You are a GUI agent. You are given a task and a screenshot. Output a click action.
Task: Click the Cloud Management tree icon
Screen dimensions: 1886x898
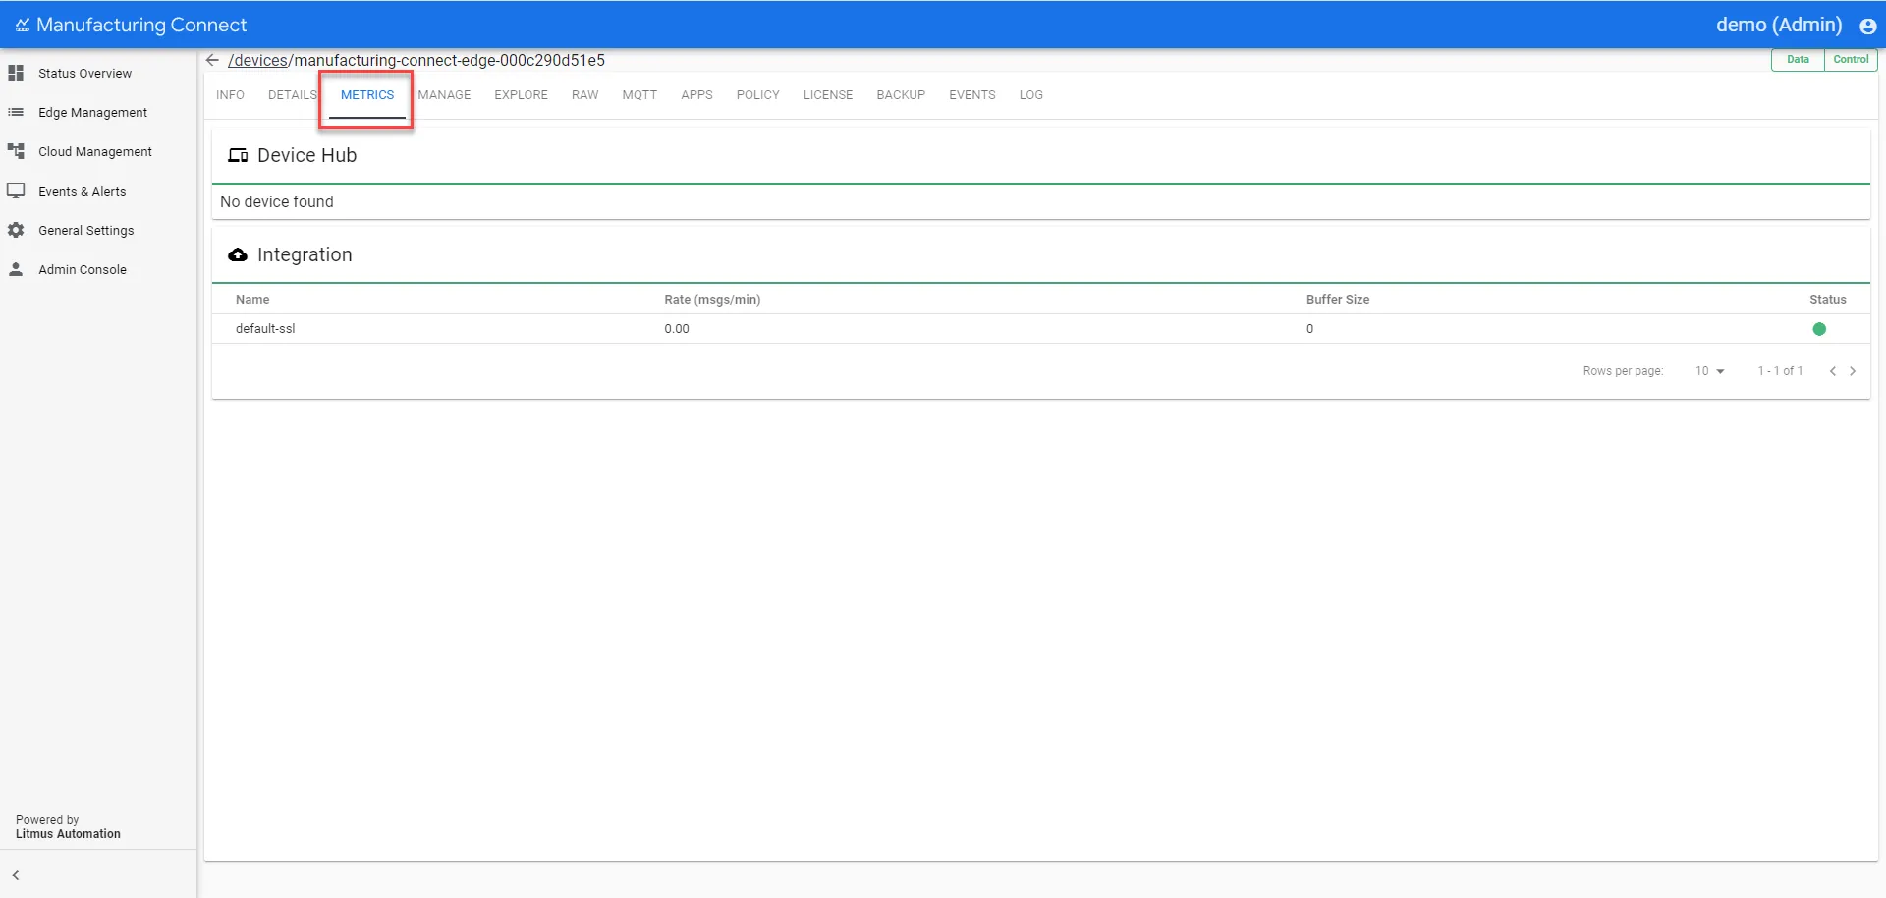(x=16, y=151)
